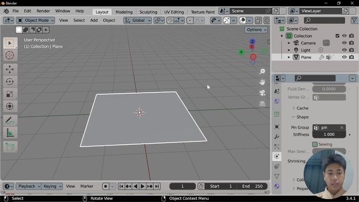Expand the Plane tree item
This screenshot has height=202, width=359.
coord(289,57)
